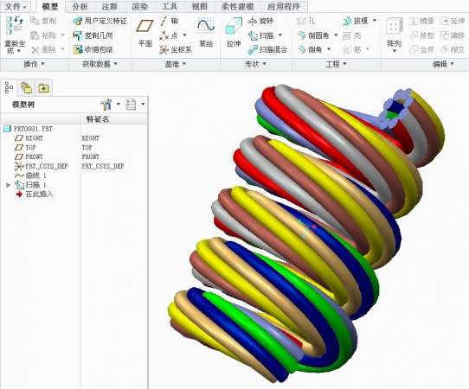The height and width of the screenshot is (389, 469).
Task: Select the 合并 (Merge) tool
Action: tap(421, 49)
